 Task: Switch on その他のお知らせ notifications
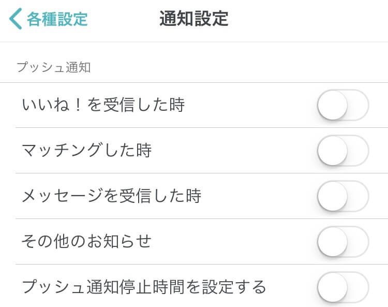click(343, 242)
